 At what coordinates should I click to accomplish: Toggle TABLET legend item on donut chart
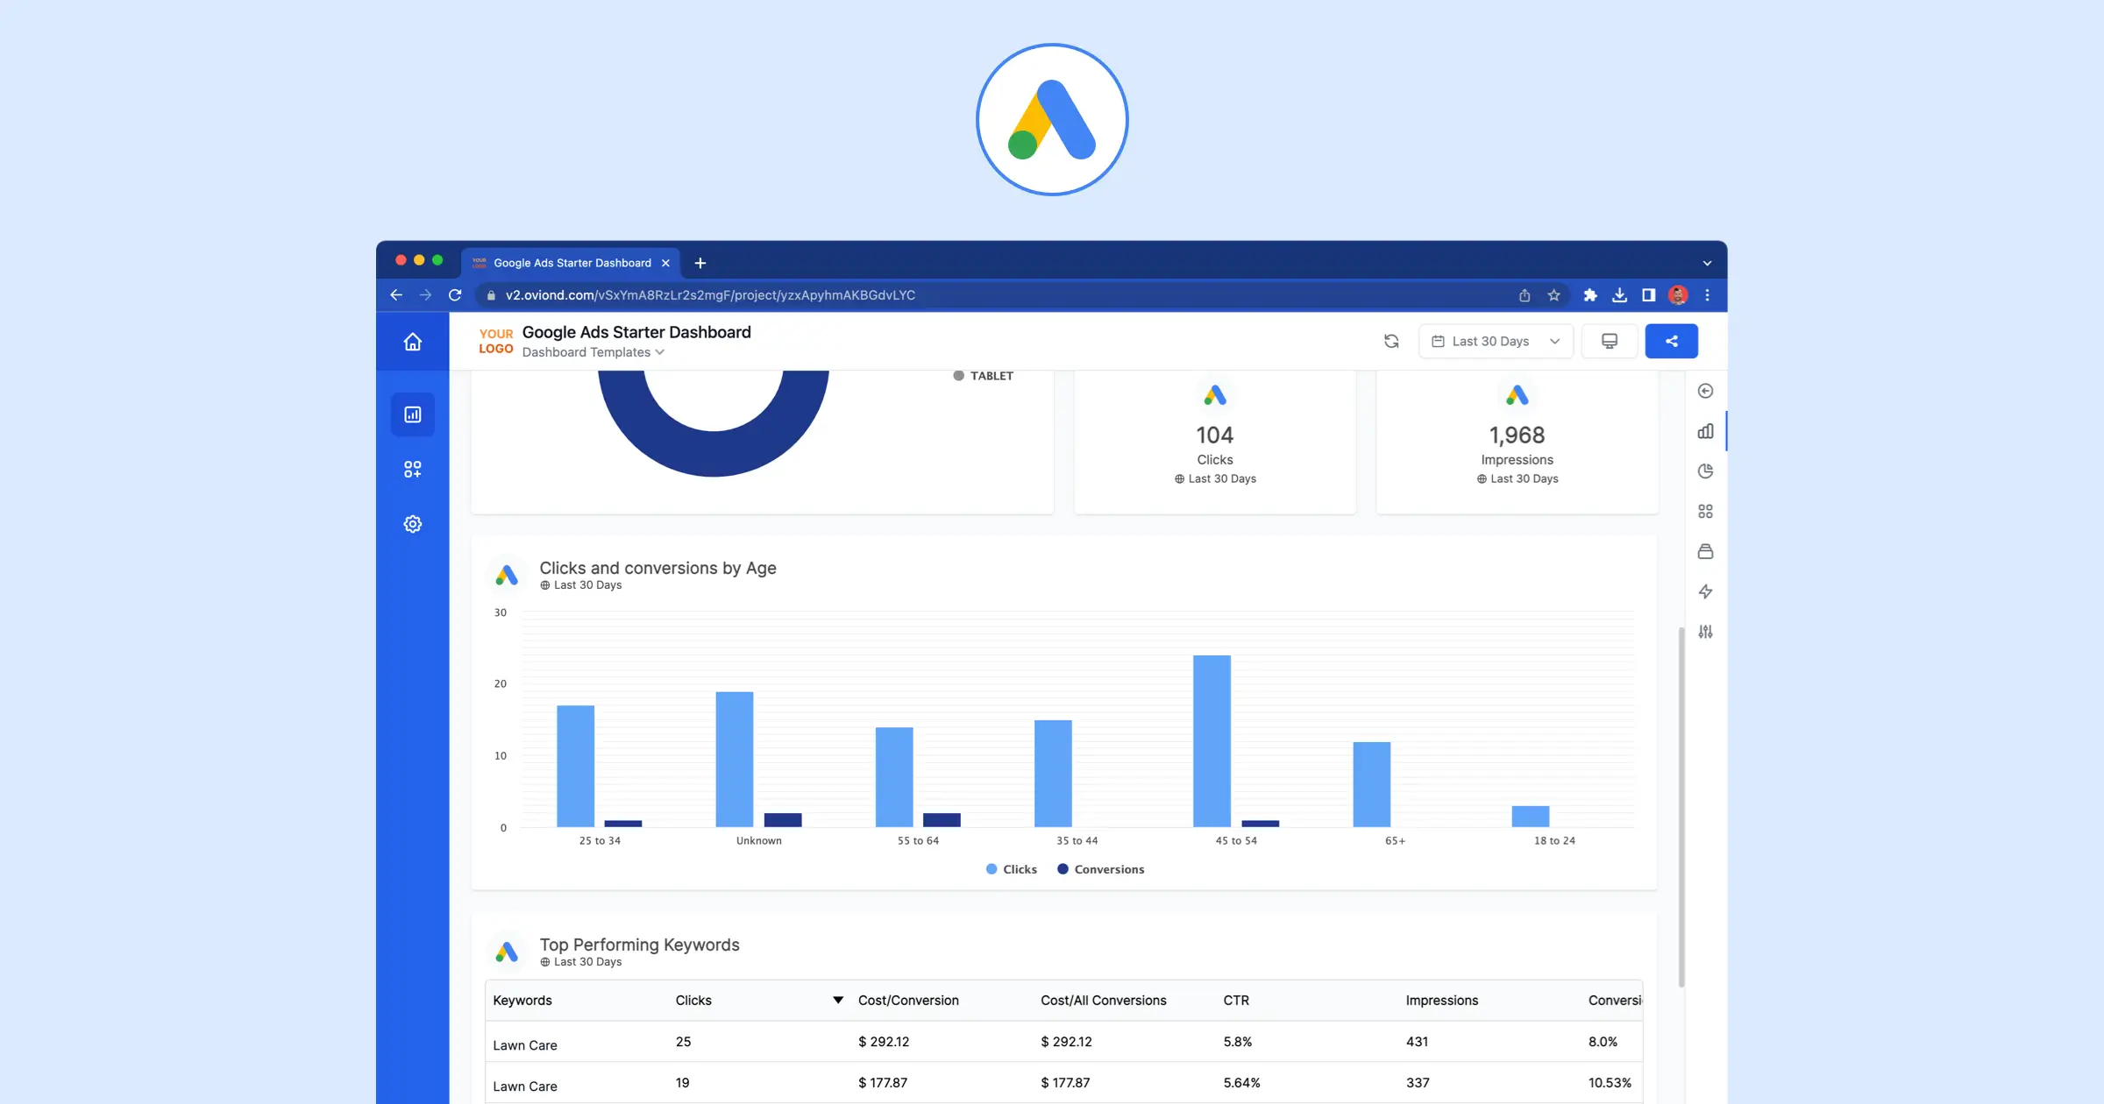pyautogui.click(x=983, y=376)
